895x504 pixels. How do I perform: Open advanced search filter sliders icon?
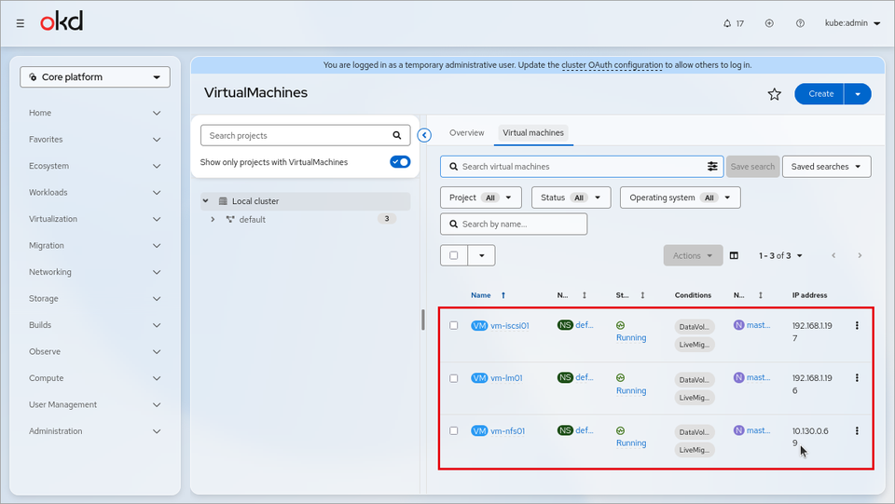712,167
